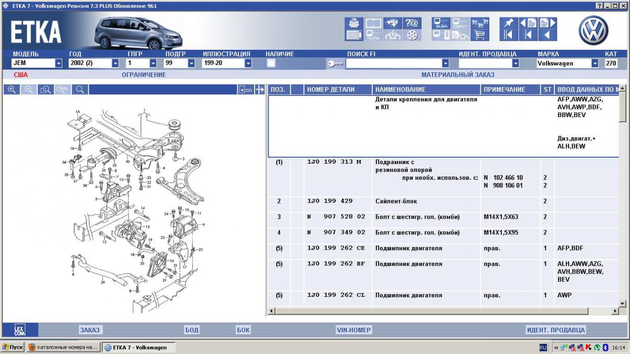
Task: Click the DEPOT toolbar icon
Action: tap(460, 23)
